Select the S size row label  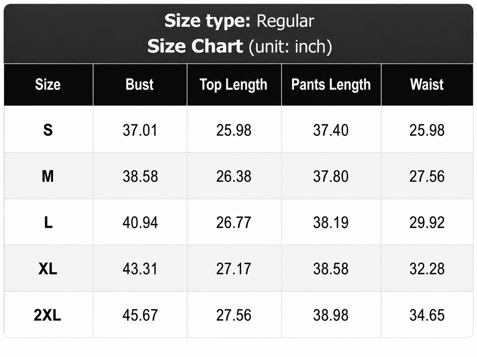(x=48, y=130)
